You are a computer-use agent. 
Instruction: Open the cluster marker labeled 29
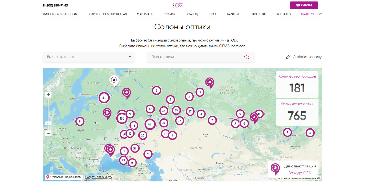click(176, 110)
